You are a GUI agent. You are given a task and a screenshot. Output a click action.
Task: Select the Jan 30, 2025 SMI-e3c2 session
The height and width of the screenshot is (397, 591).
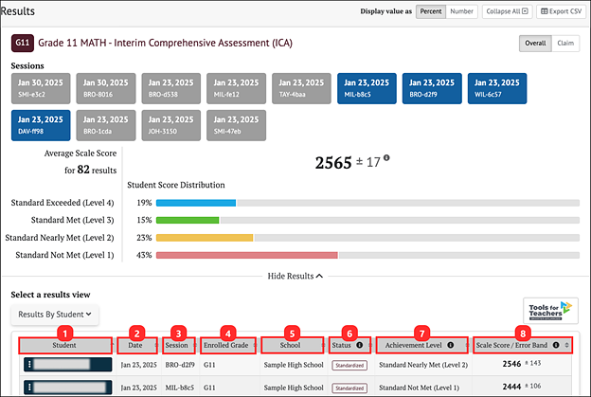coord(40,89)
